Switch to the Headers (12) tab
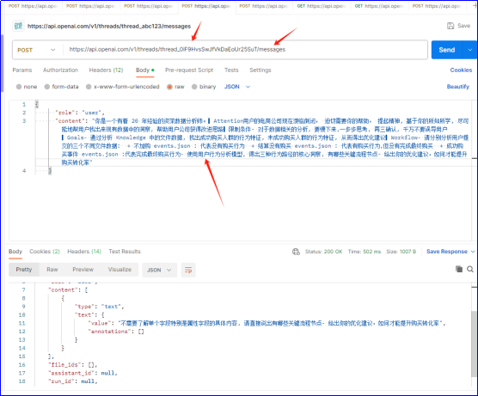The height and width of the screenshot is (396, 478). (x=106, y=70)
